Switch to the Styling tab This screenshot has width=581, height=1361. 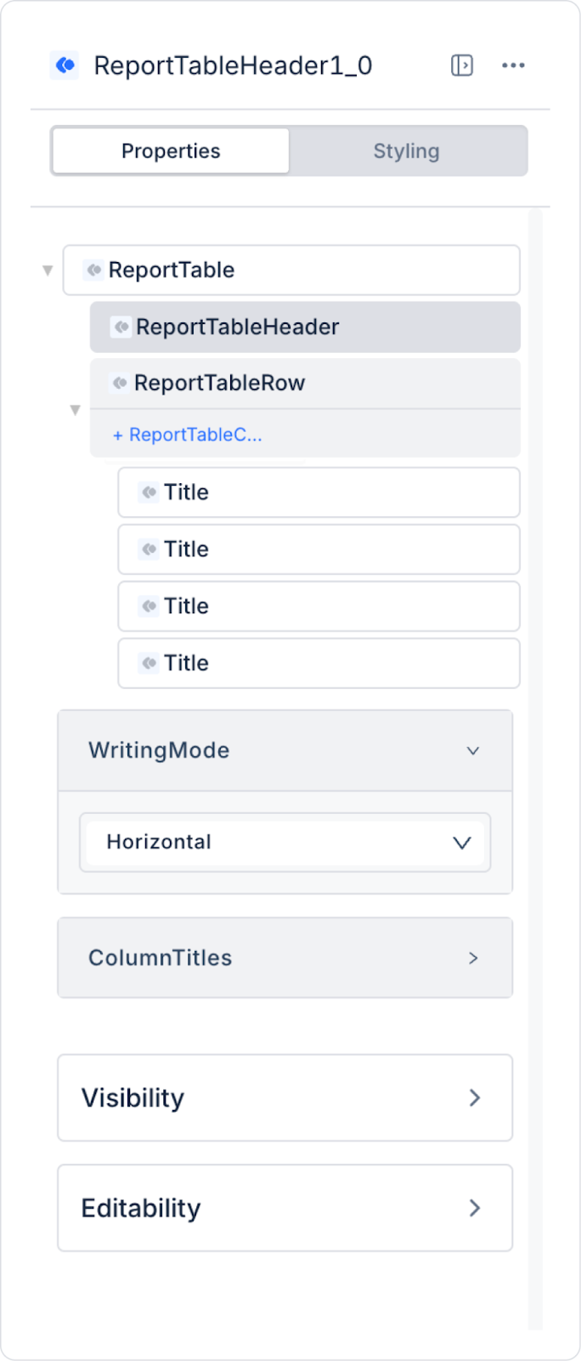click(x=406, y=151)
